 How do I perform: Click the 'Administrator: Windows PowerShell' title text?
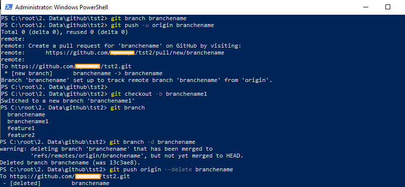[61, 7]
